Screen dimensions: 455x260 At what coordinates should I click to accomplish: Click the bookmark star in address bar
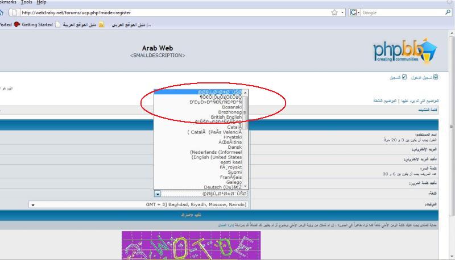(334, 12)
